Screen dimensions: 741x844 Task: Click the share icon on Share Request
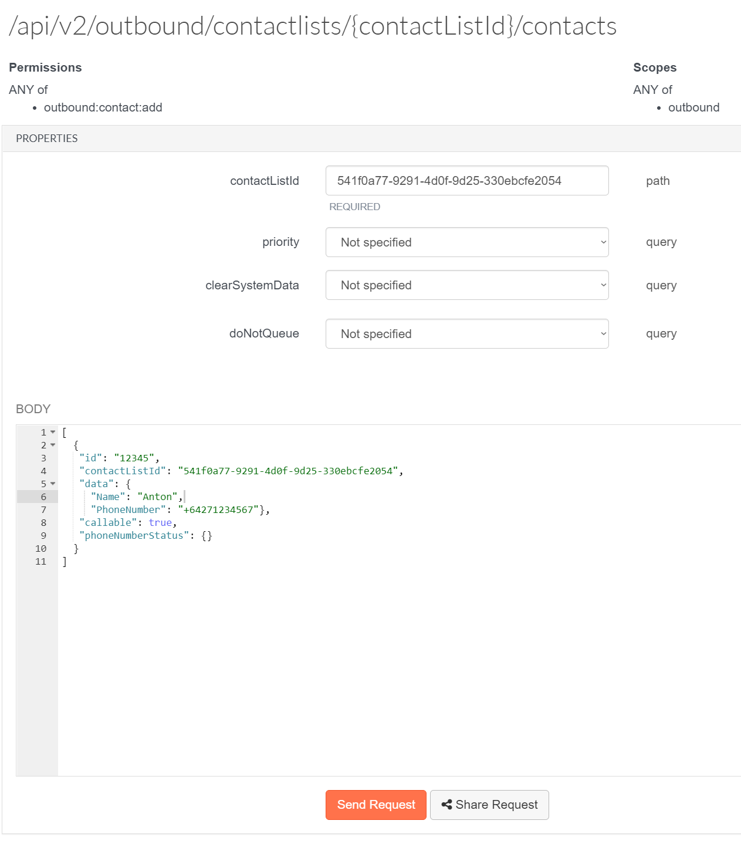(x=446, y=805)
